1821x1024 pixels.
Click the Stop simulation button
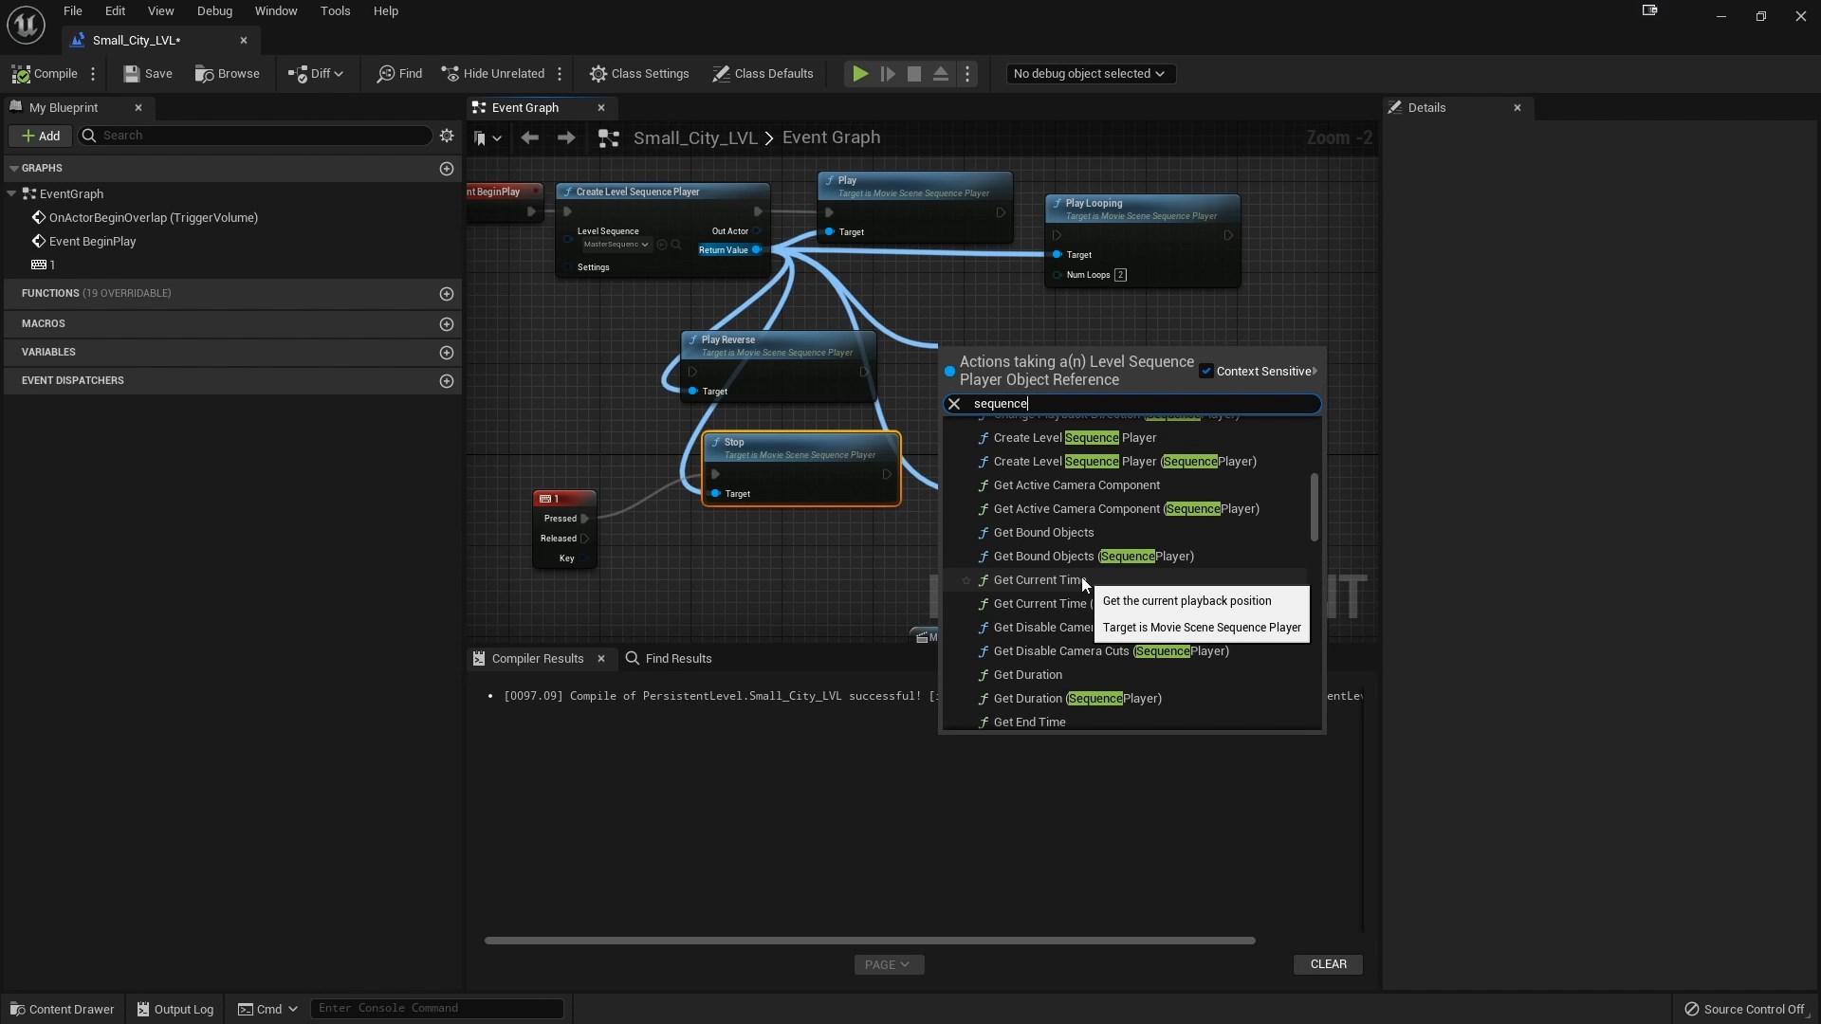click(x=914, y=74)
